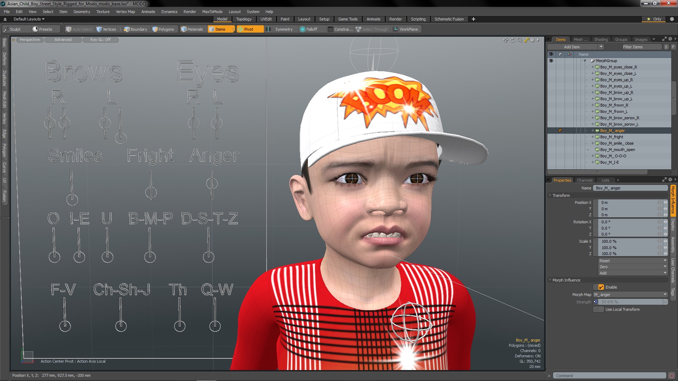Toggle the Enable morph influence checkbox
The height and width of the screenshot is (381, 678).
(601, 287)
